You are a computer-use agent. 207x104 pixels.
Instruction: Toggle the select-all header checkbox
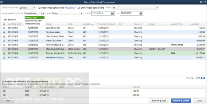coord(4,24)
